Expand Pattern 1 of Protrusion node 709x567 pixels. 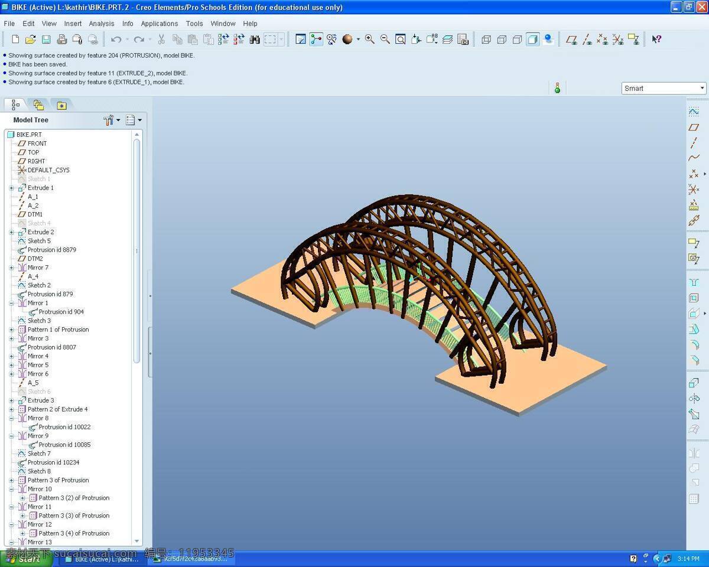[x=11, y=330]
